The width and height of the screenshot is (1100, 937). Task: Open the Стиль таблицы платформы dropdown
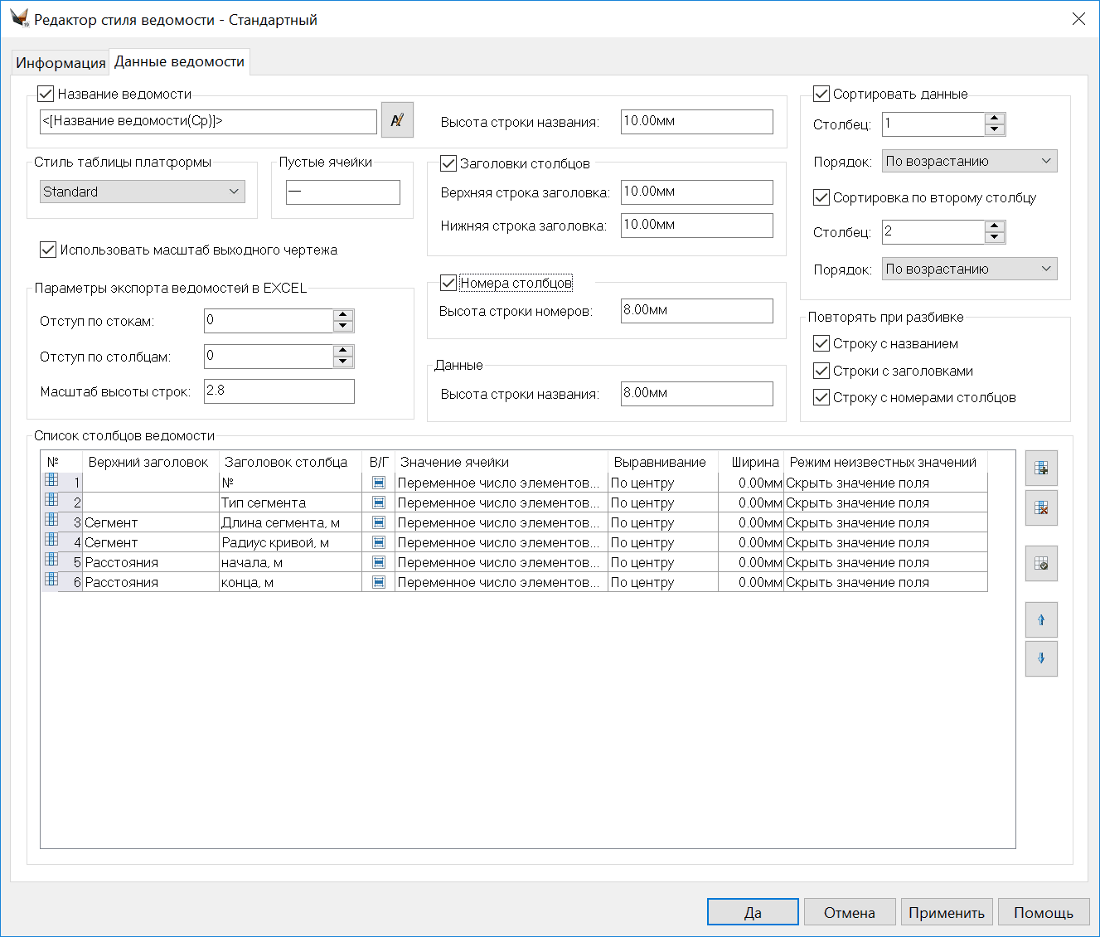pos(143,192)
